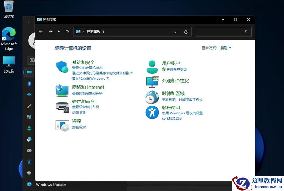Maximize the Control Panel window
The image size is (284, 191).
pos(235,19)
